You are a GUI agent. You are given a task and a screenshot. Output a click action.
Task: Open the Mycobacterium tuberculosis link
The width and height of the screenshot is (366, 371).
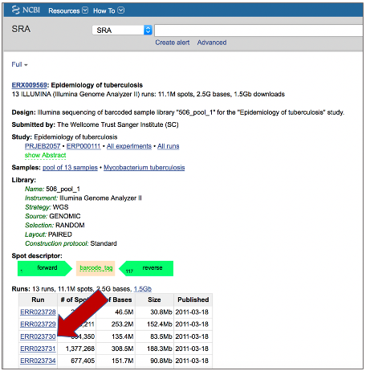click(x=144, y=168)
